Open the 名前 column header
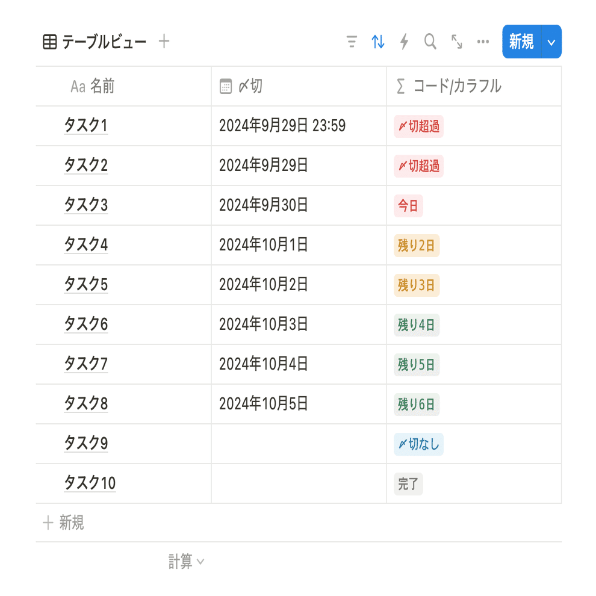Viewport: 596px width, 596px height. point(123,86)
